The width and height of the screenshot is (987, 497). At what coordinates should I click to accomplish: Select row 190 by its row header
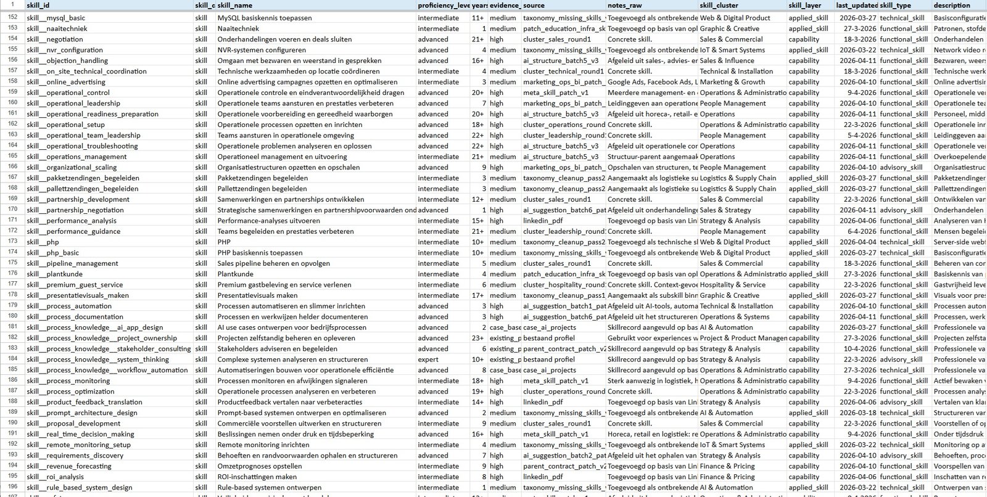[12, 424]
